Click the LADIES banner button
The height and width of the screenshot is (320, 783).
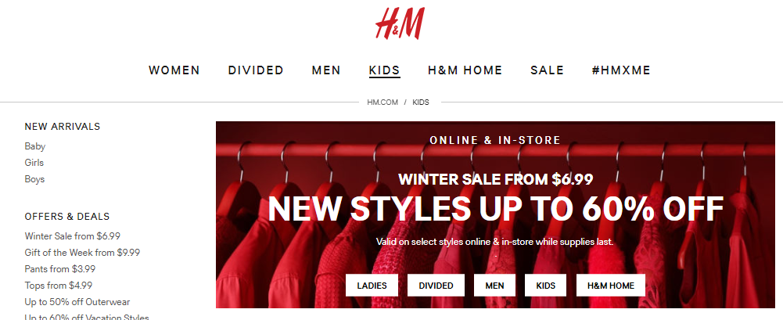click(x=372, y=286)
